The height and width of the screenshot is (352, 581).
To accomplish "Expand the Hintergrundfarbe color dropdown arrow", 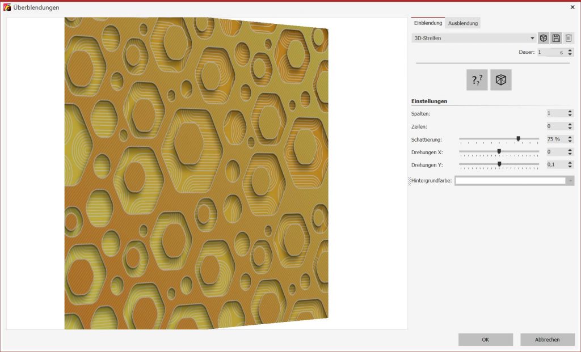I will 570,181.
